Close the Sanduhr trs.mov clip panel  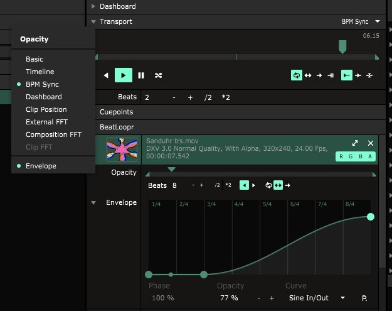370,143
